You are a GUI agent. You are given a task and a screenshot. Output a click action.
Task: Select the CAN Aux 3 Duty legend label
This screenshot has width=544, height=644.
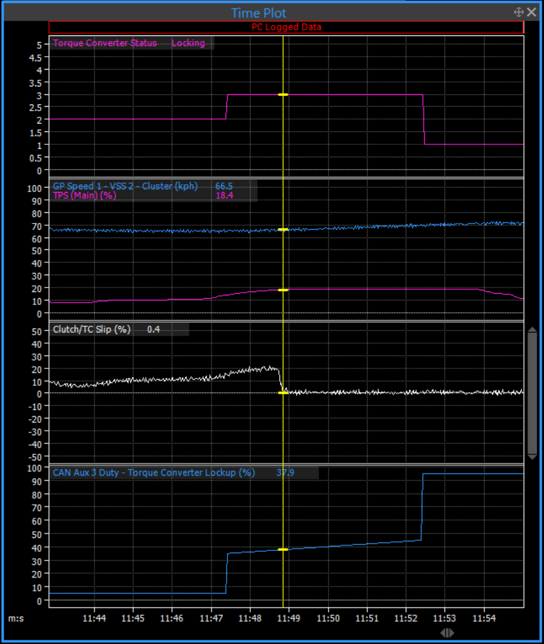154,473
